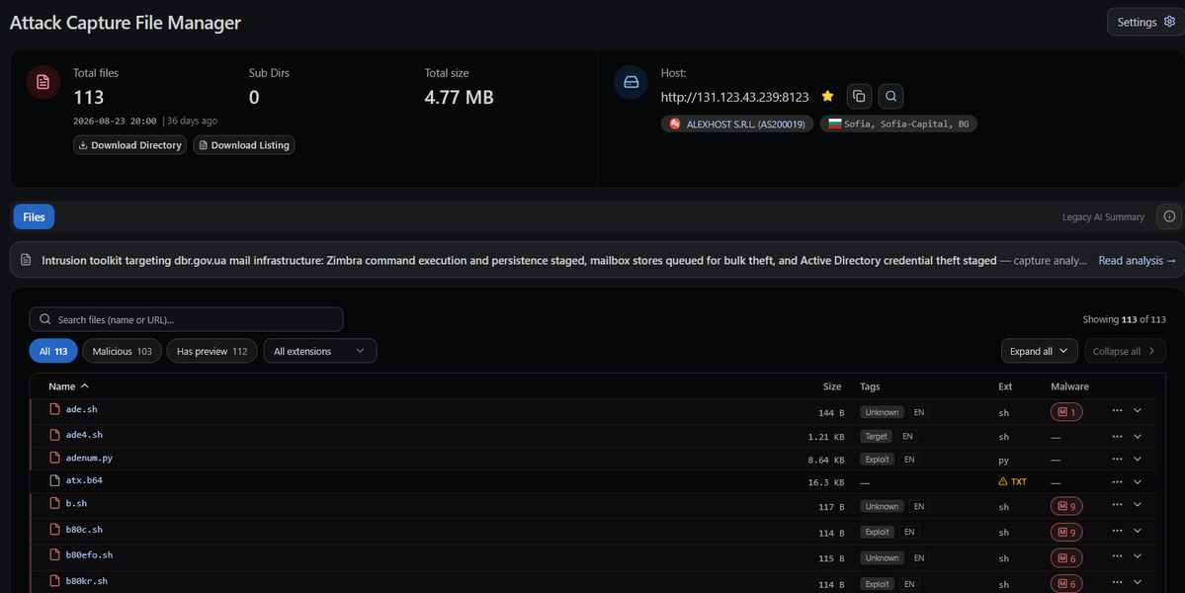The height and width of the screenshot is (593, 1185).
Task: Open more options for b80c.sh
Action: coord(1117,531)
